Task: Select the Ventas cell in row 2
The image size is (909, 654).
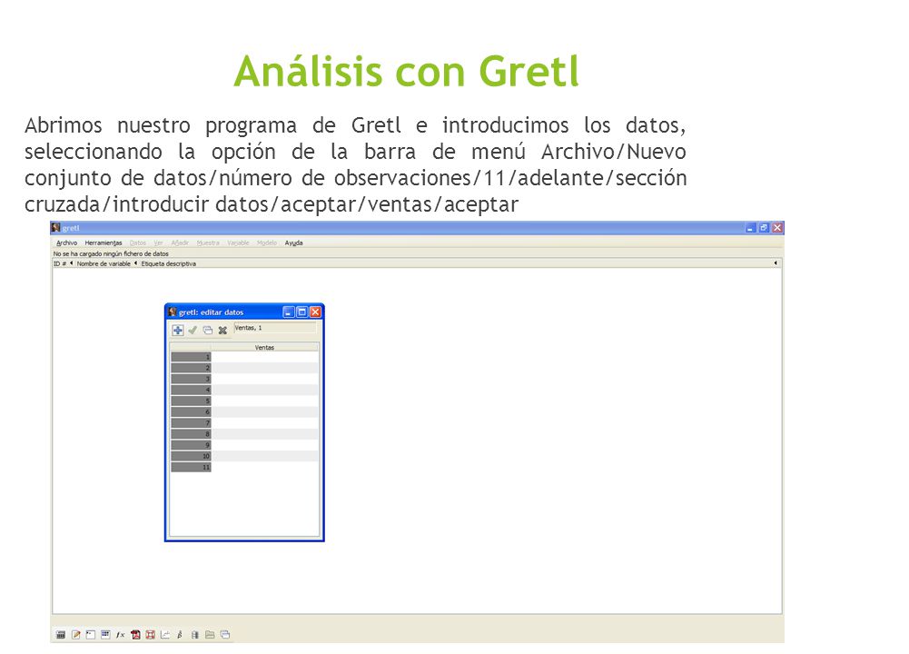Action: pos(264,368)
